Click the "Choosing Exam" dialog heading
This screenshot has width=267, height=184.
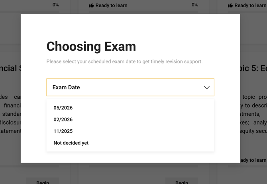[91, 46]
